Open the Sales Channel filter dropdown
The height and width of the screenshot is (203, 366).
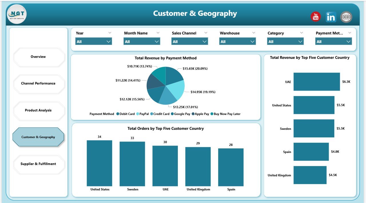click(190, 42)
